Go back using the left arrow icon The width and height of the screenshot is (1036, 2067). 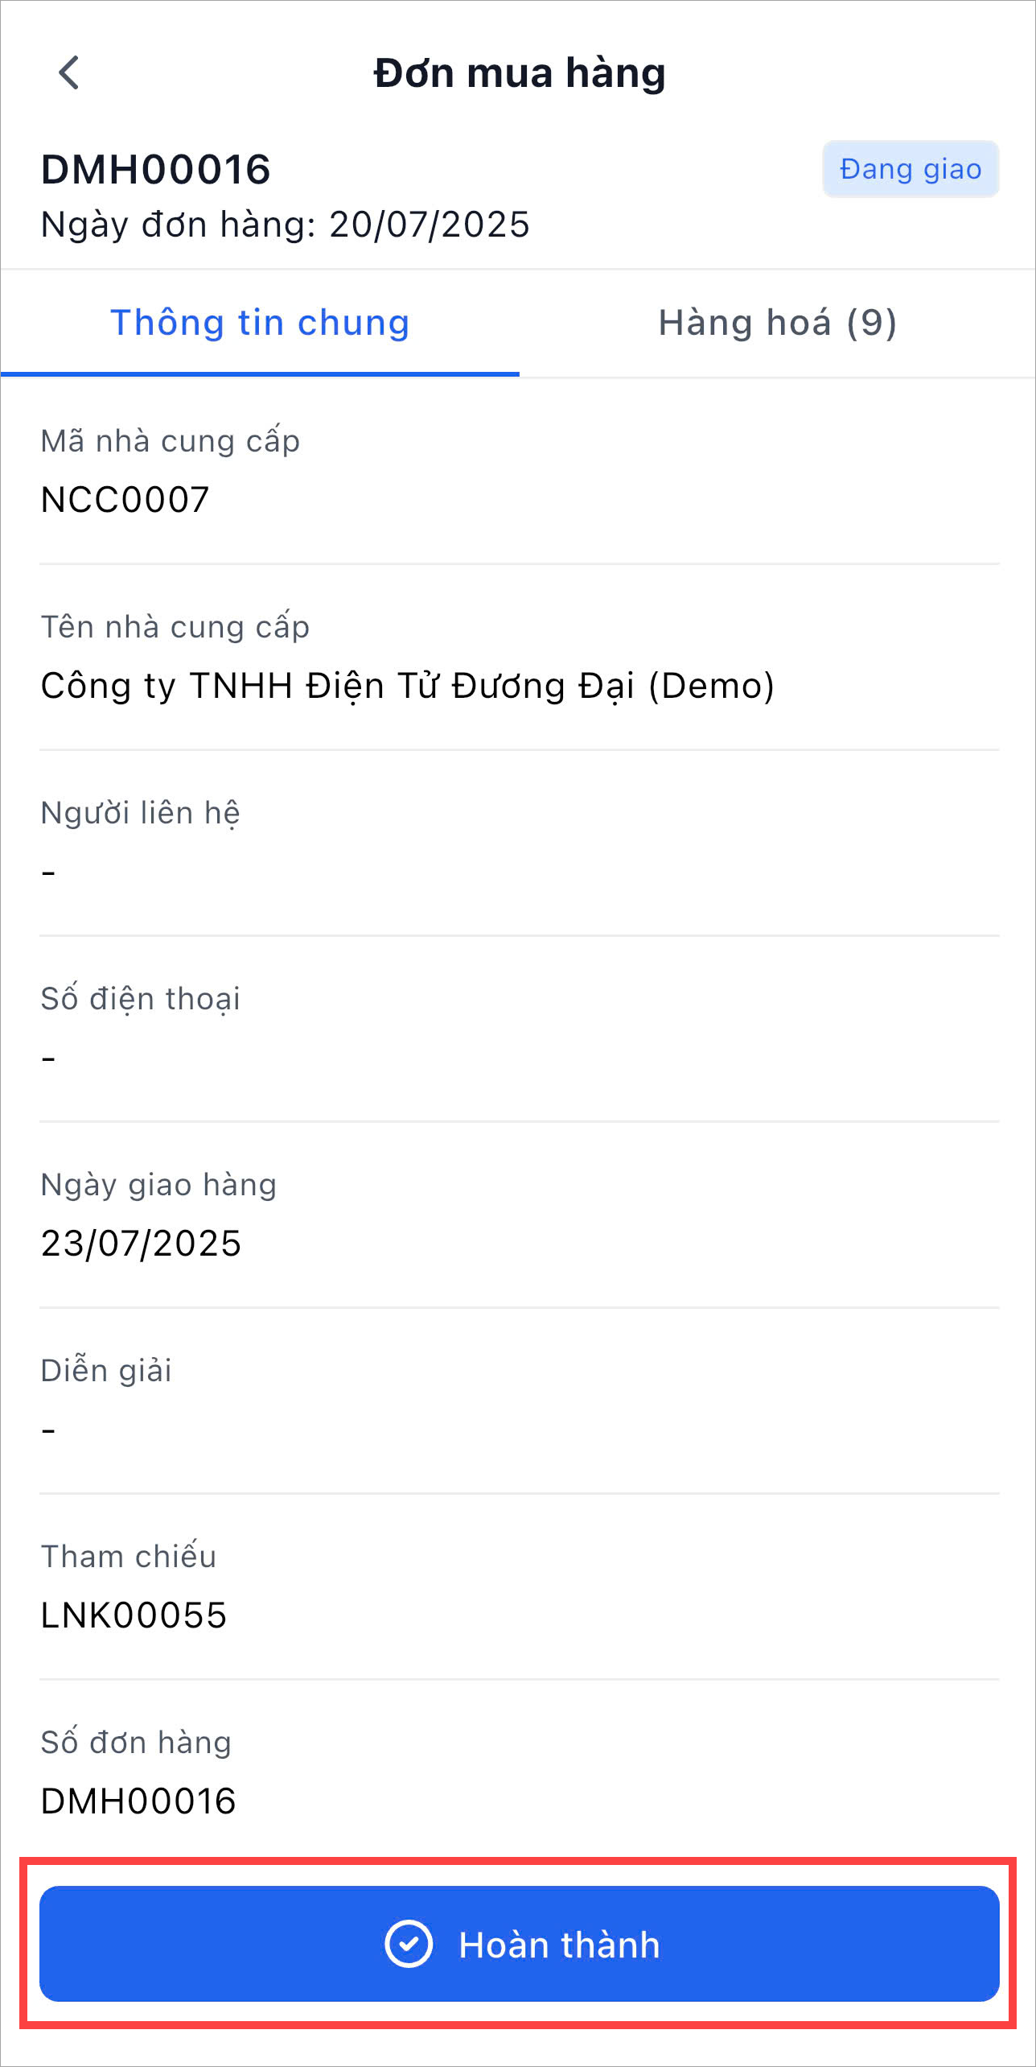(70, 72)
